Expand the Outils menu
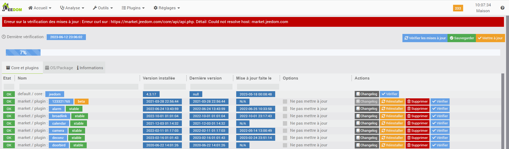 point(103,8)
